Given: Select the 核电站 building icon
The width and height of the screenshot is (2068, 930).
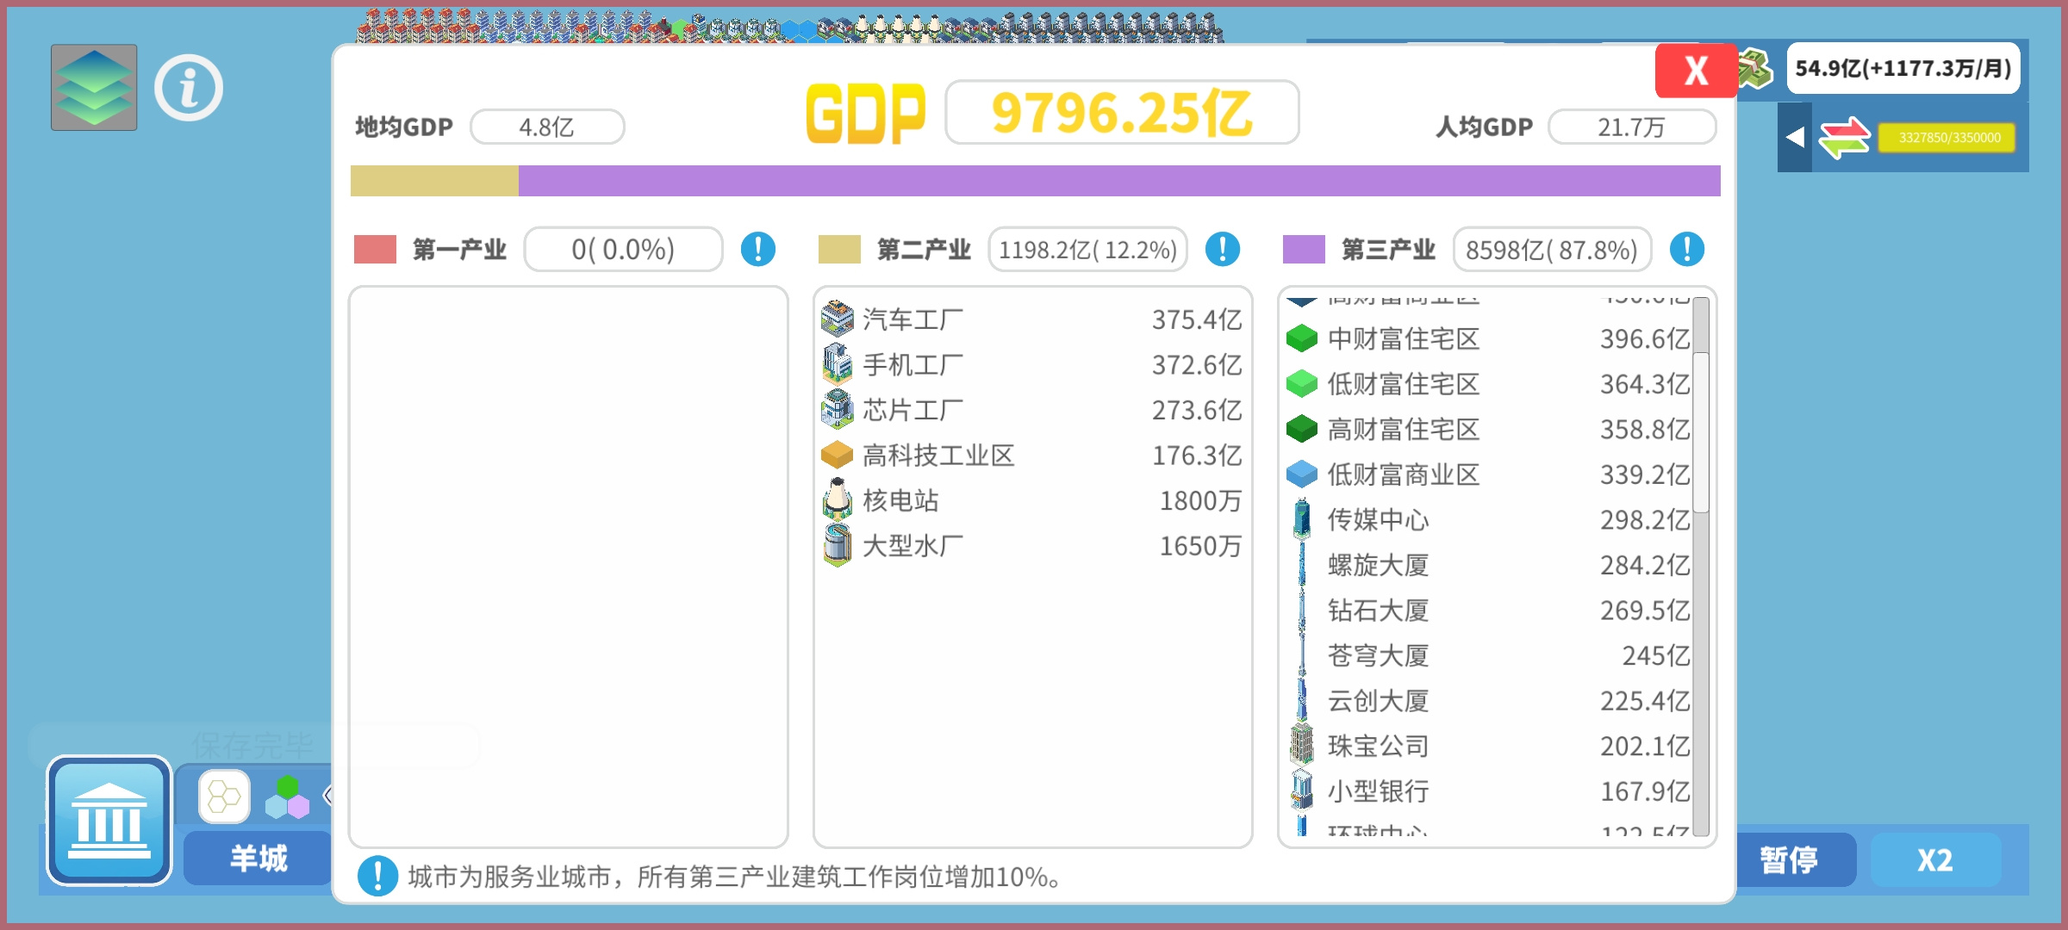Looking at the screenshot, I should pyautogui.click(x=837, y=499).
